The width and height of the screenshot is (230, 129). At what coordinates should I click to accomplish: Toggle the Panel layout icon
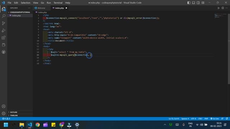coord(193,3)
